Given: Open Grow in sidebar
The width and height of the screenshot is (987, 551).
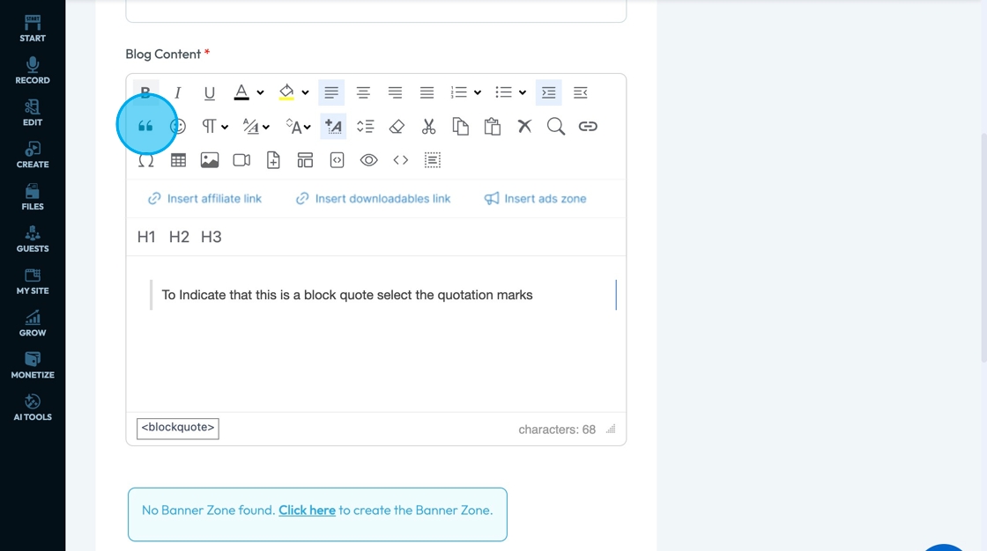Looking at the screenshot, I should [x=33, y=323].
